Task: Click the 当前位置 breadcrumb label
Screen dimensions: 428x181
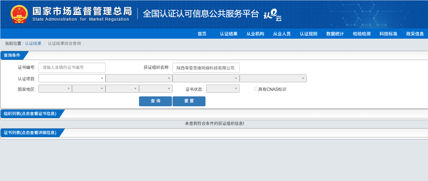Action: (x=14, y=43)
